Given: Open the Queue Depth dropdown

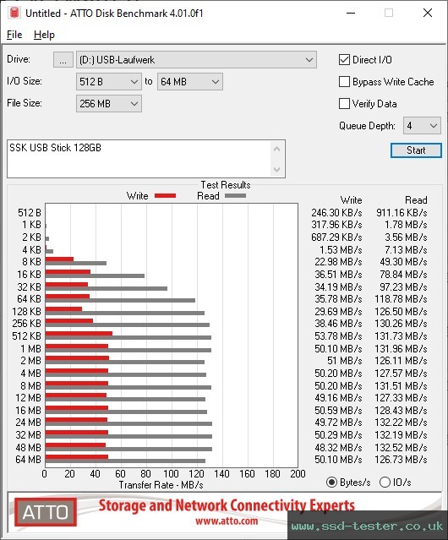Looking at the screenshot, I should tap(422, 126).
